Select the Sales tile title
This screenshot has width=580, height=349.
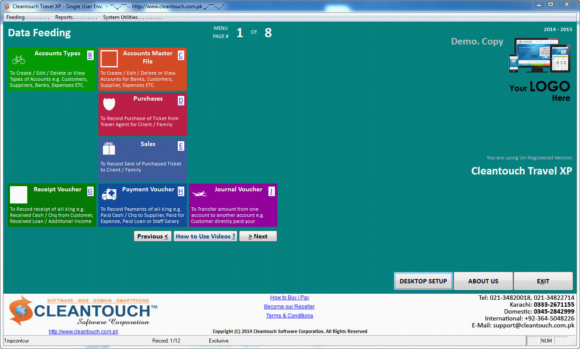[x=148, y=144]
